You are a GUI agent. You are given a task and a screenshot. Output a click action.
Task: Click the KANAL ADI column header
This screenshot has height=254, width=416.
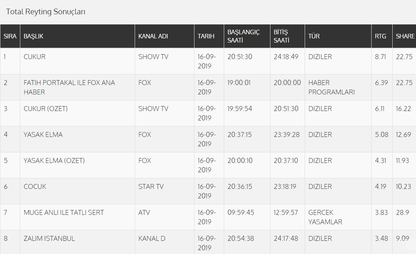coord(153,37)
